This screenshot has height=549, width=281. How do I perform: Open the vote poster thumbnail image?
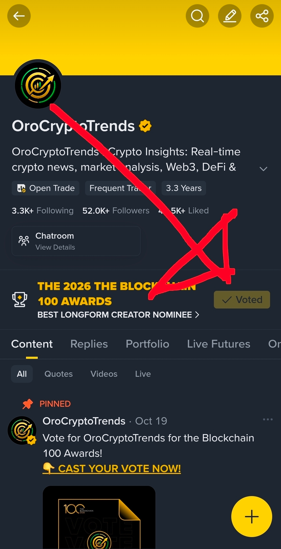point(99,517)
